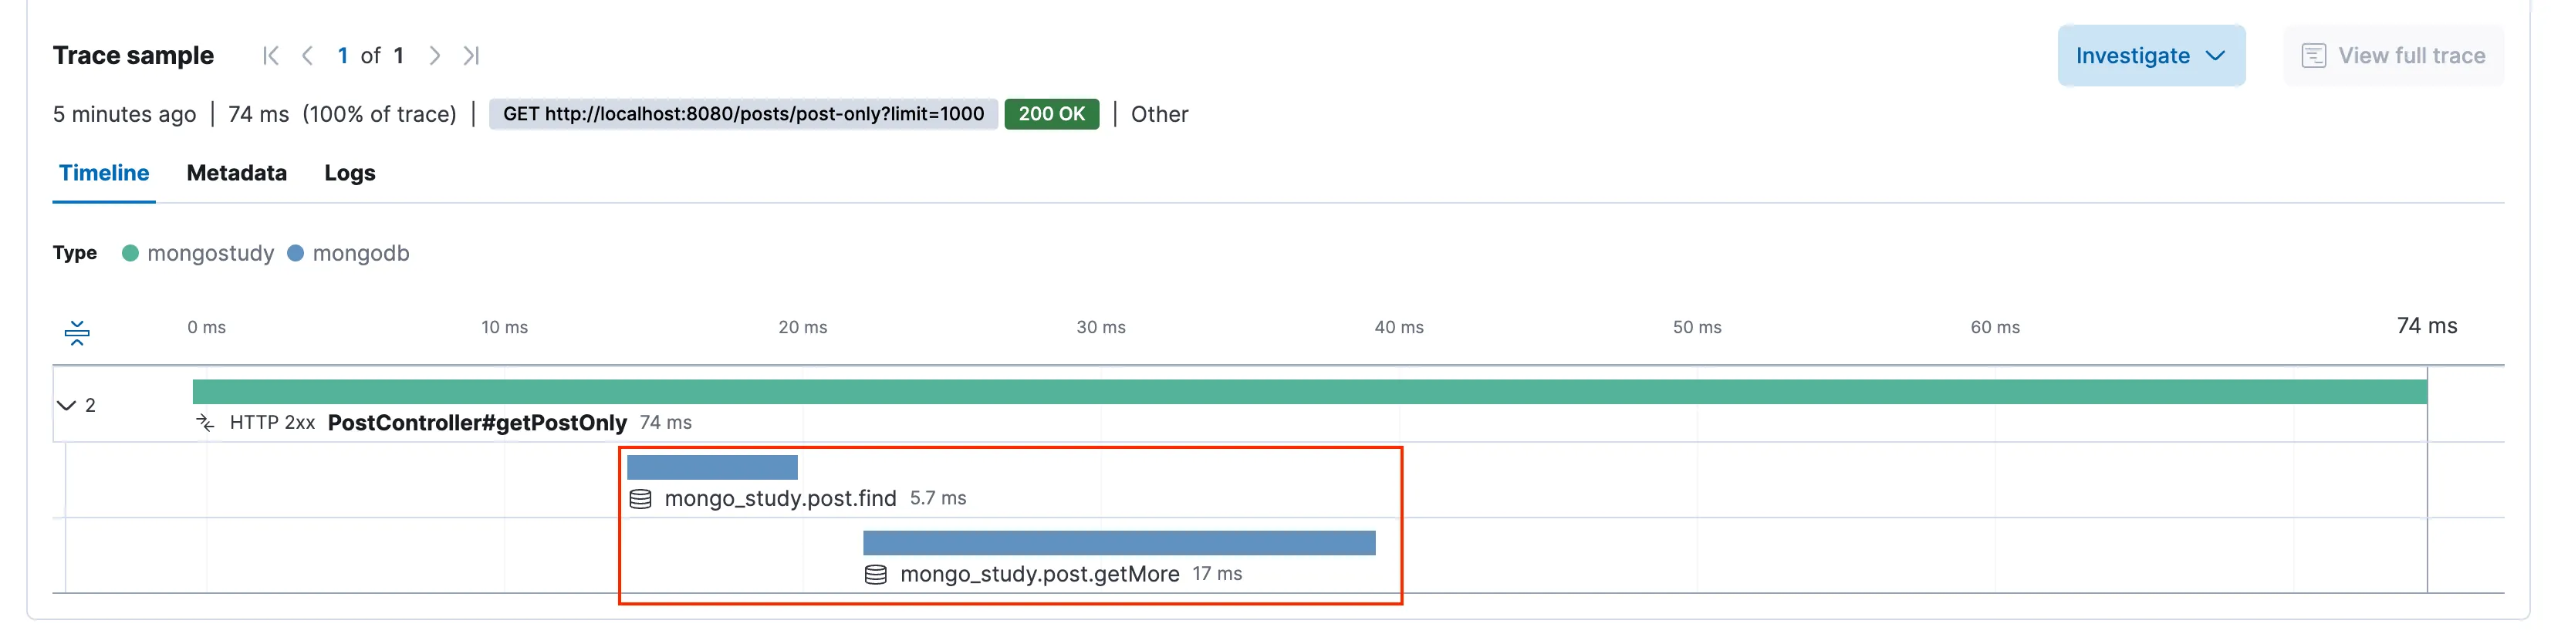Toggle the mongostudy legend dot
Image resolution: width=2551 pixels, height=634 pixels.
click(x=130, y=254)
